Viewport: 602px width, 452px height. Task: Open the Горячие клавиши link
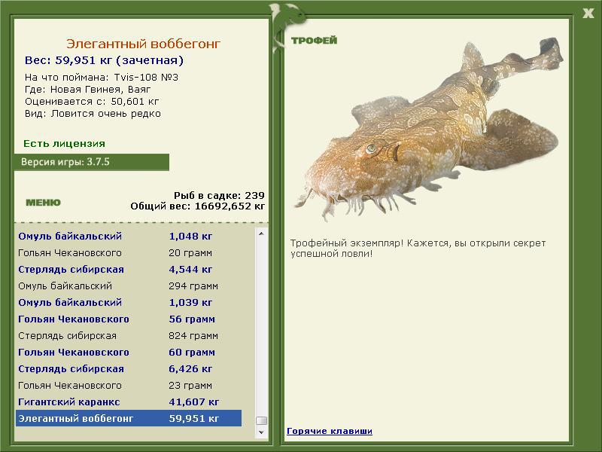pos(330,431)
